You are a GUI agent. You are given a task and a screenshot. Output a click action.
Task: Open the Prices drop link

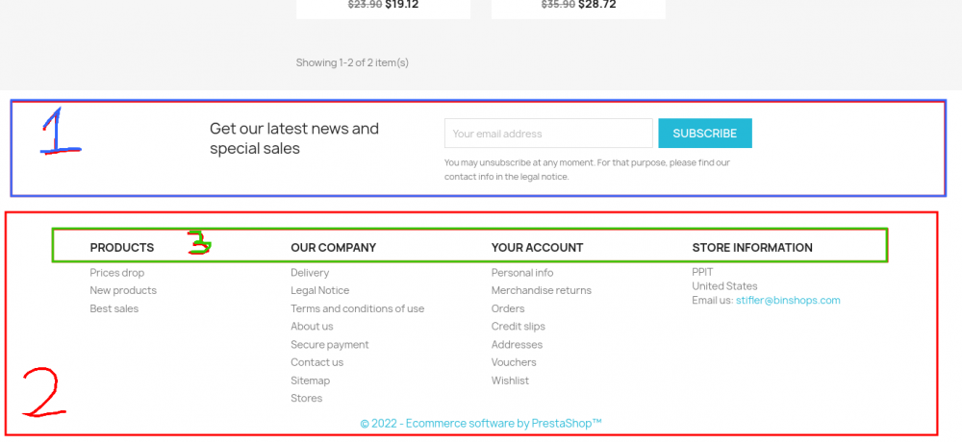coord(117,273)
